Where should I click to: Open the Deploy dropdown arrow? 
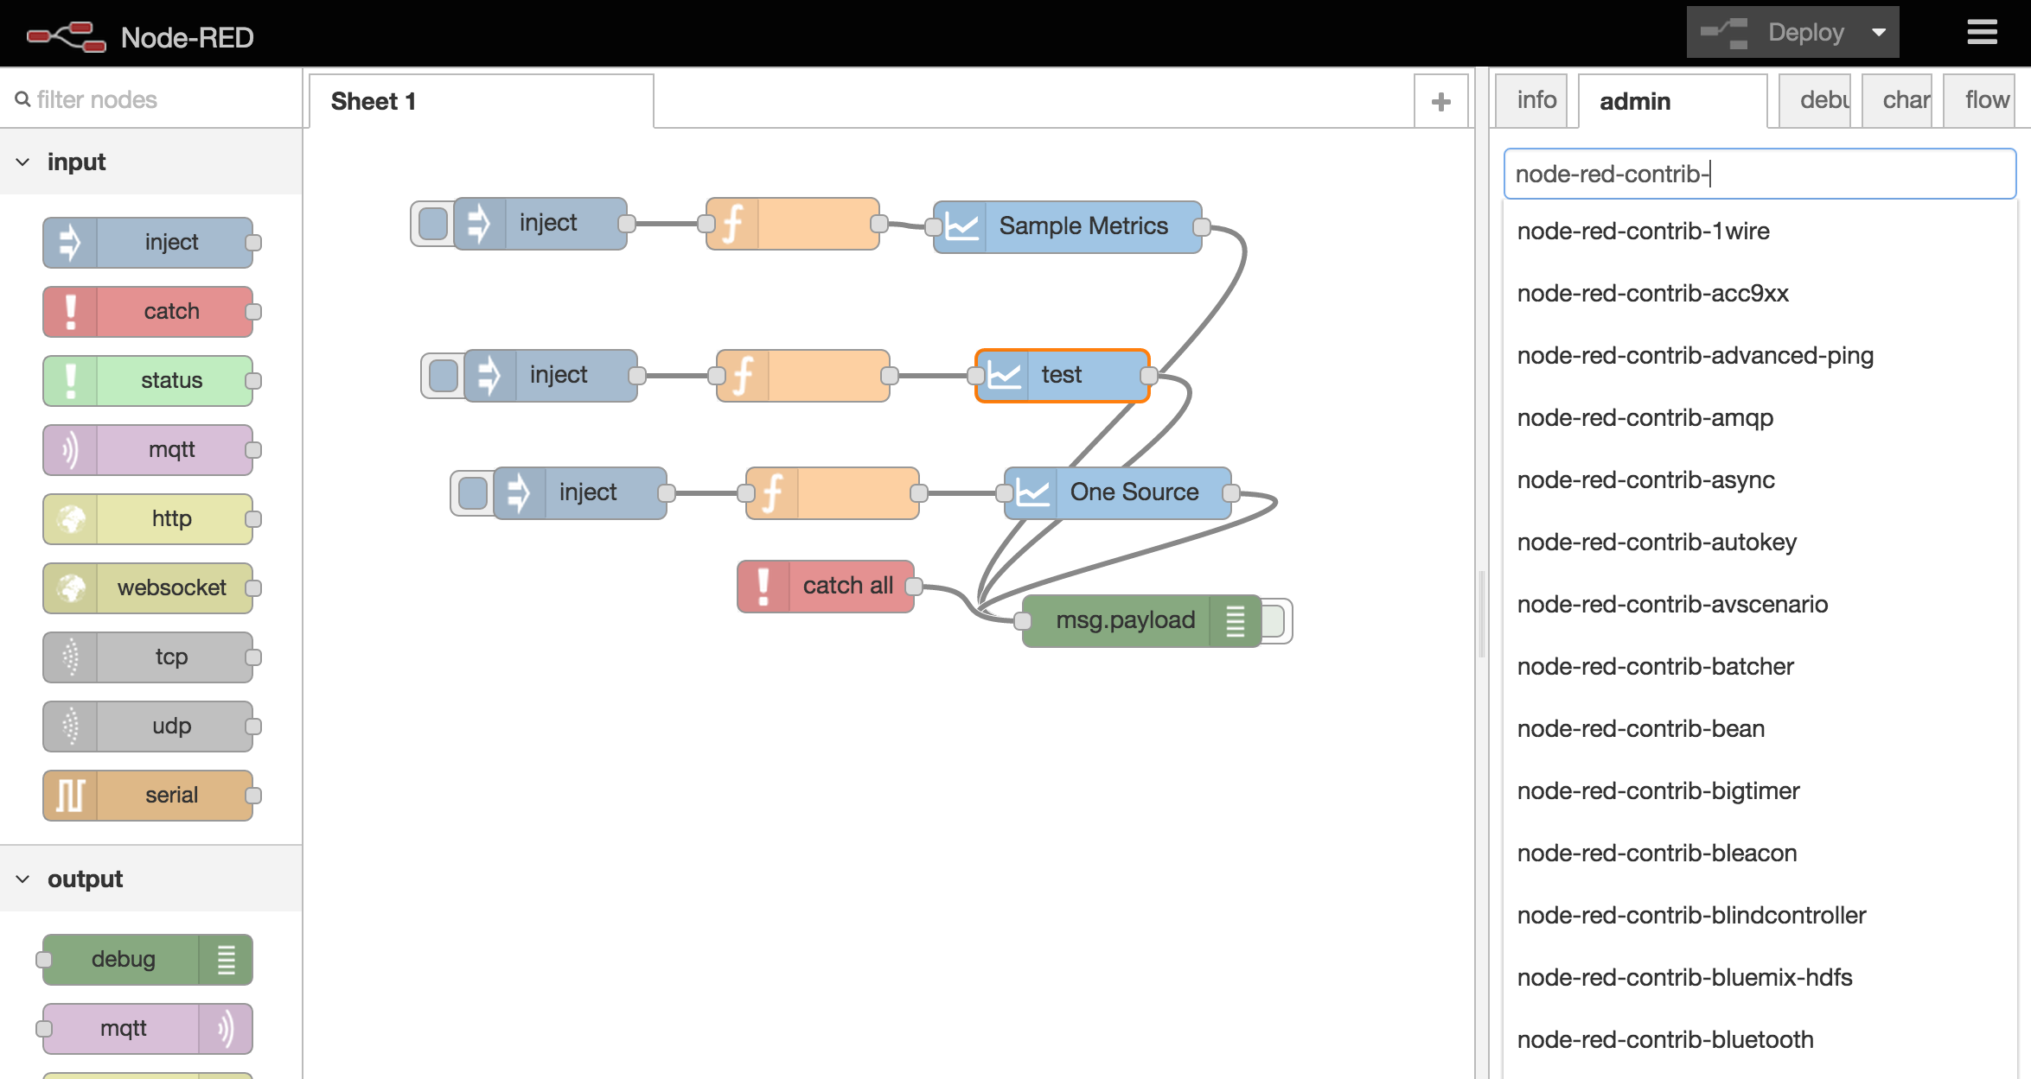(x=1878, y=33)
